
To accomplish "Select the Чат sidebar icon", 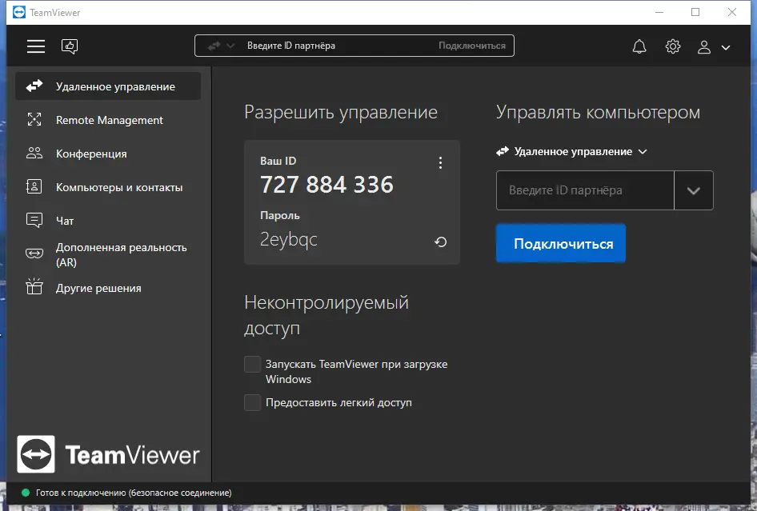I will [x=34, y=220].
